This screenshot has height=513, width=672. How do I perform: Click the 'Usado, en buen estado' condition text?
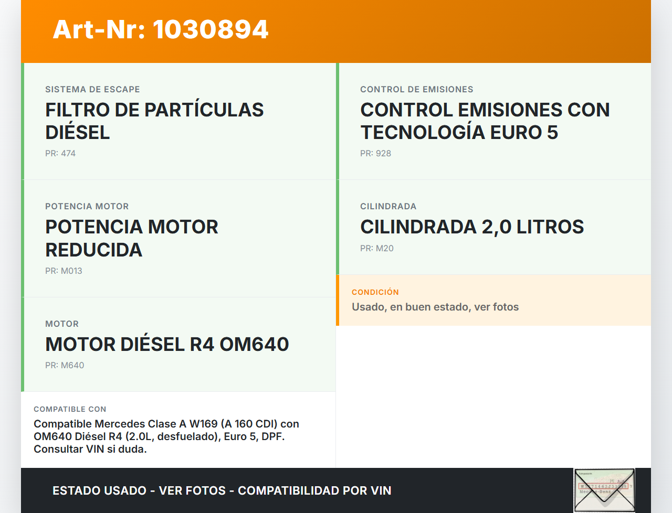pos(435,307)
